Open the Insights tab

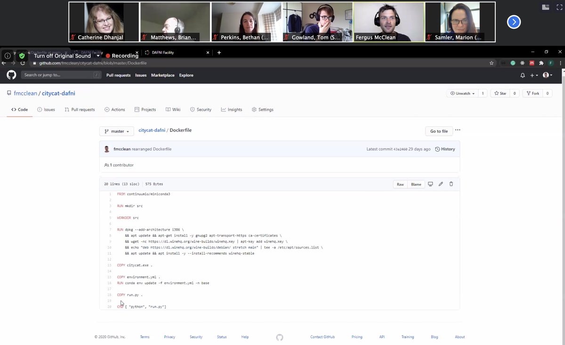click(232, 110)
